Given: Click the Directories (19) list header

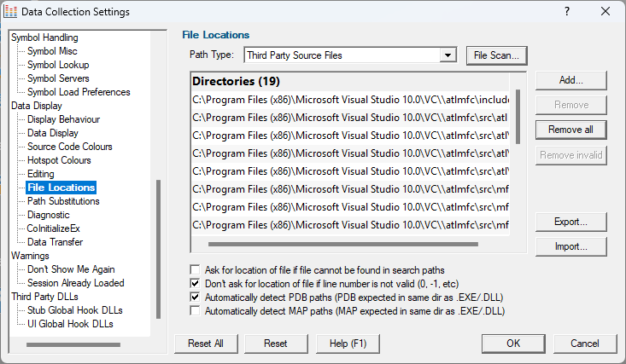Looking at the screenshot, I should pos(350,81).
